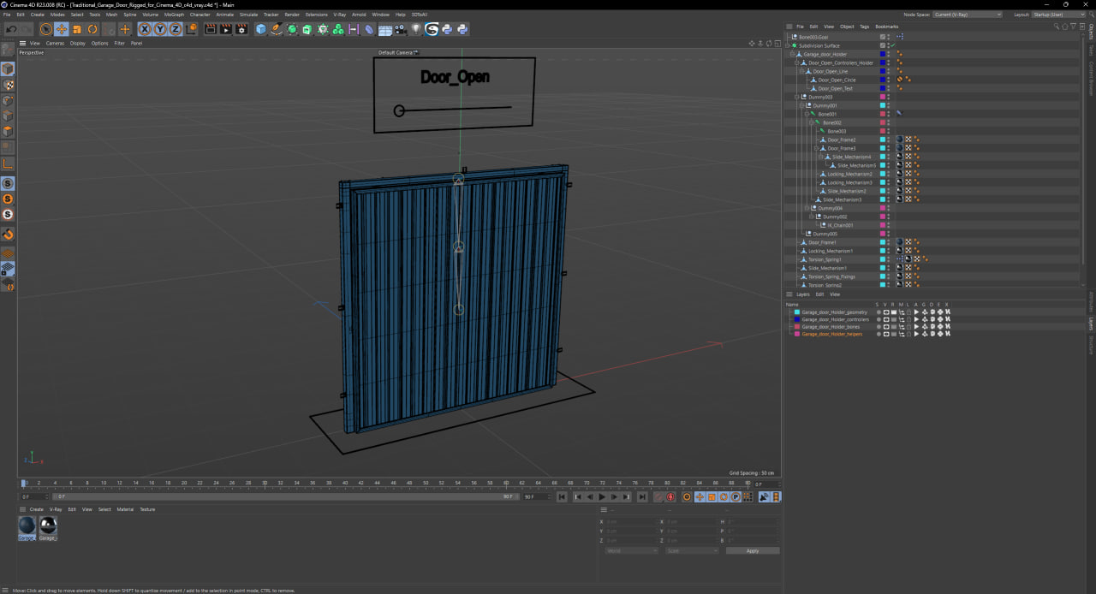Screen dimensions: 1096x594
Task: Select Torsion_Spring1 object in tree
Action: point(825,259)
